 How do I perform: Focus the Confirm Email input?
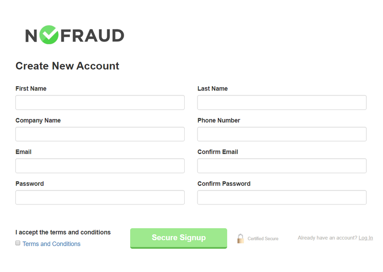click(282, 166)
